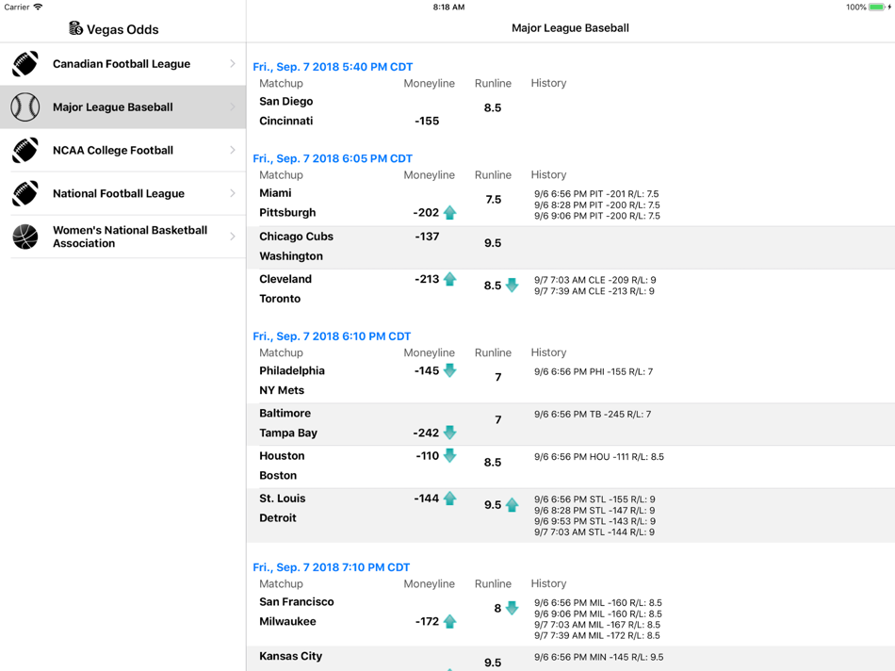This screenshot has width=895, height=671.
Task: Click the Chicago Cubs-Washington runline 9.5
Action: tap(493, 243)
